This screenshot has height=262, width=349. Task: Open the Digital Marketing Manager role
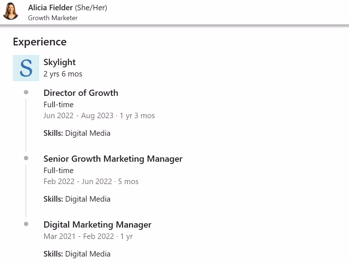point(97,225)
